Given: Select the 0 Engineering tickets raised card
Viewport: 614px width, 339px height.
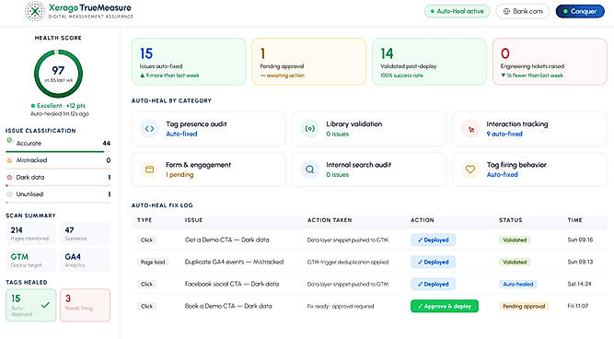Looking at the screenshot, I should tap(550, 62).
